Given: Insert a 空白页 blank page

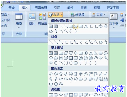Looking at the screenshot, I should [x=6, y=20].
